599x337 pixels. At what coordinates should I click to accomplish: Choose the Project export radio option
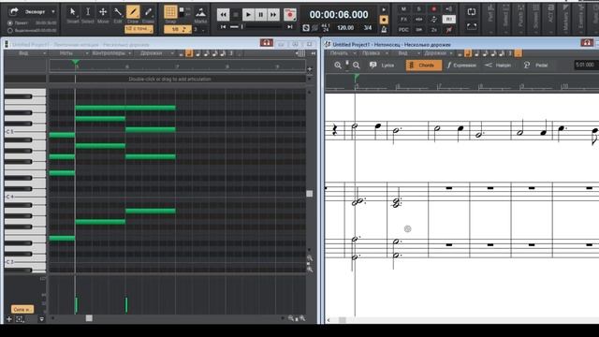10,22
